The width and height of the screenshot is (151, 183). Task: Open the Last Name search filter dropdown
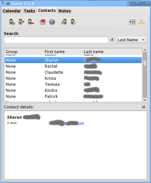[x=131, y=40]
